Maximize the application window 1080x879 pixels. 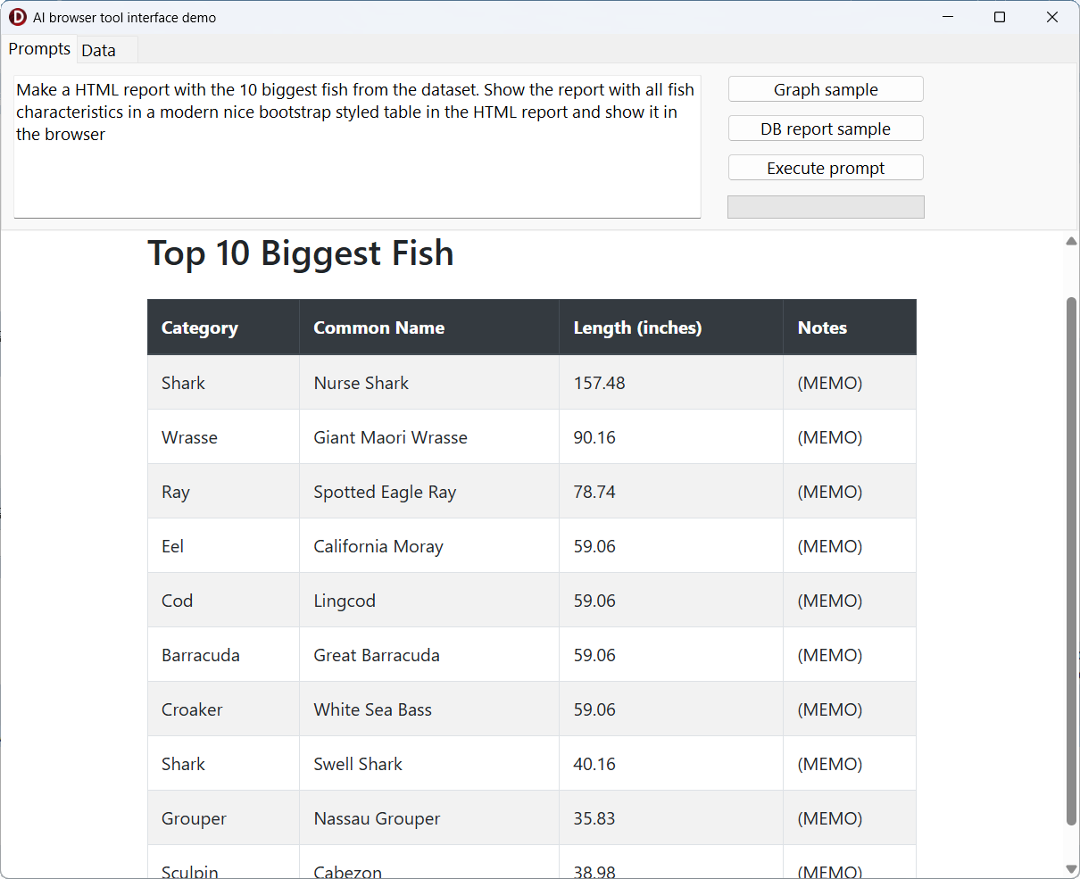[x=1000, y=17]
